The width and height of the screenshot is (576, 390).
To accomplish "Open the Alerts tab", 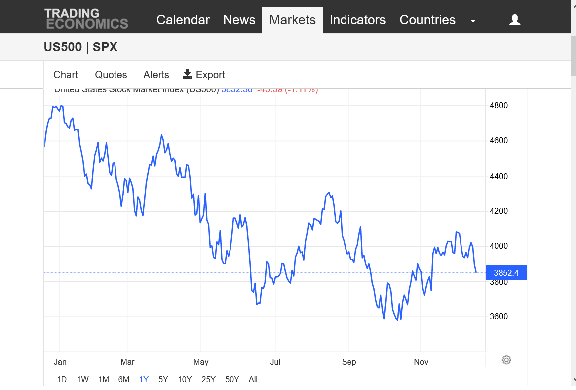I will [156, 75].
